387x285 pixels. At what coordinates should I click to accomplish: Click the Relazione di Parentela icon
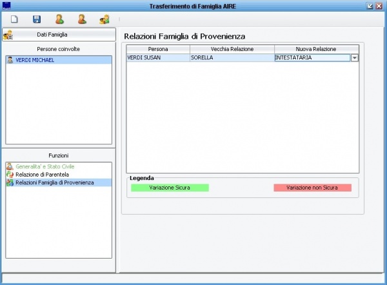[10, 175]
